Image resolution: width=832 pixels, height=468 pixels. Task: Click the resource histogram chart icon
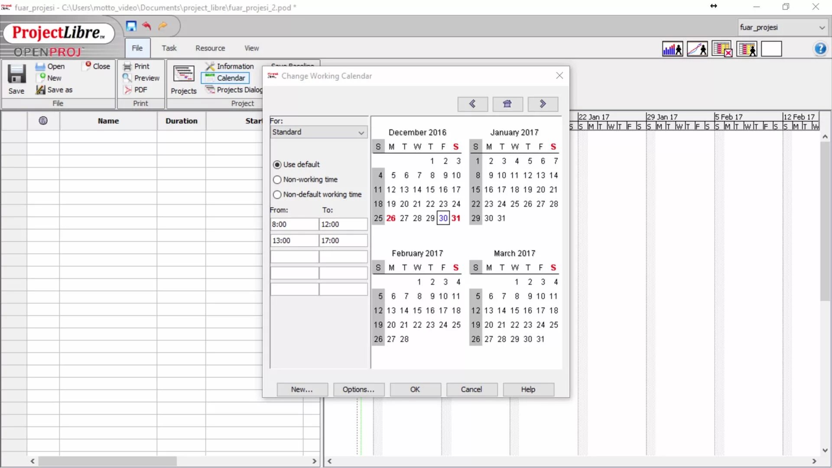pos(672,49)
